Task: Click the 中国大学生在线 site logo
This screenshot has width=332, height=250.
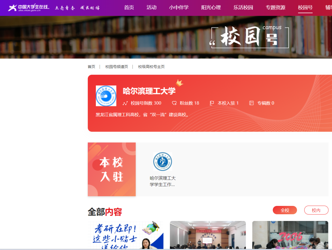Action: point(29,8)
